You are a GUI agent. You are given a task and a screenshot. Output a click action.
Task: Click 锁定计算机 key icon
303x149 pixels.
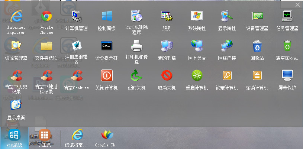coord(227,75)
